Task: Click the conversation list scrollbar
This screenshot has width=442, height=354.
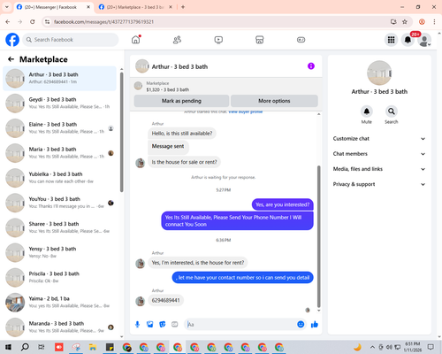Action: tap(121, 133)
